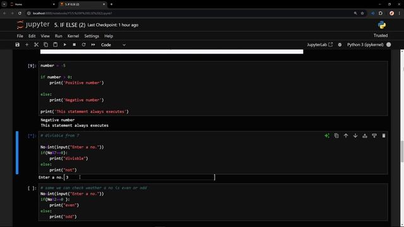Insert a new cell below with plus icon

pos(27,45)
